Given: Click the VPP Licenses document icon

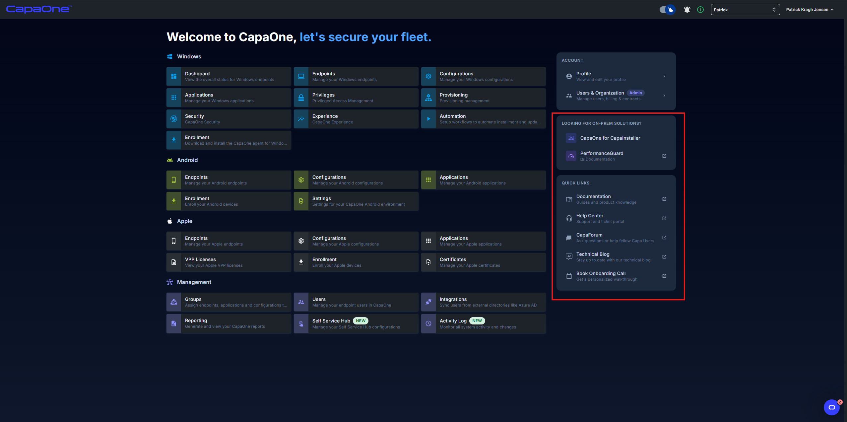Looking at the screenshot, I should click(174, 262).
